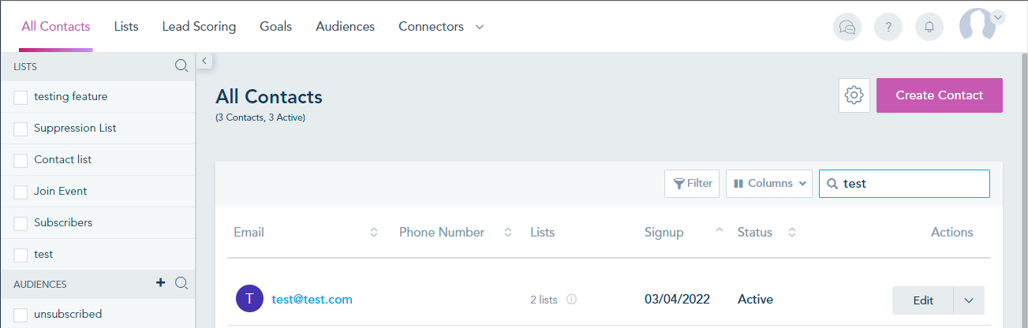Search lists with magnifier icon
The height and width of the screenshot is (328, 1028).
click(181, 66)
